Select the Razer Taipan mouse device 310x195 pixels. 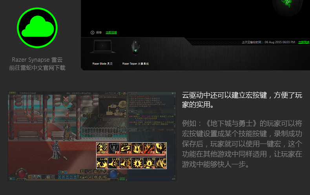(x=135, y=48)
